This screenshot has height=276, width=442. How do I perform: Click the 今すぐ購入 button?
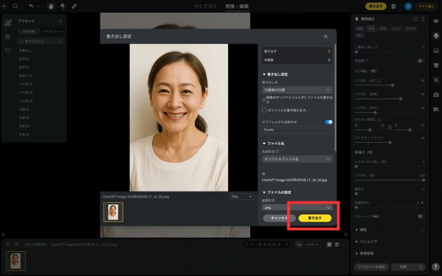426,6
